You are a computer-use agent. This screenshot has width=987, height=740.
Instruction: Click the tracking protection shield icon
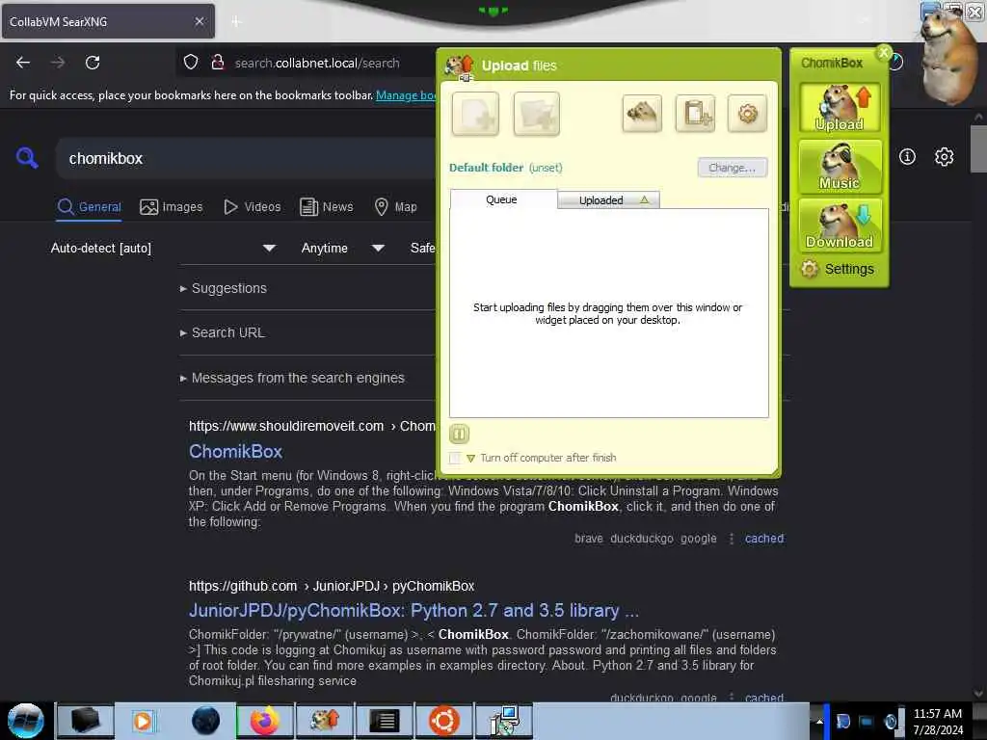point(191,63)
